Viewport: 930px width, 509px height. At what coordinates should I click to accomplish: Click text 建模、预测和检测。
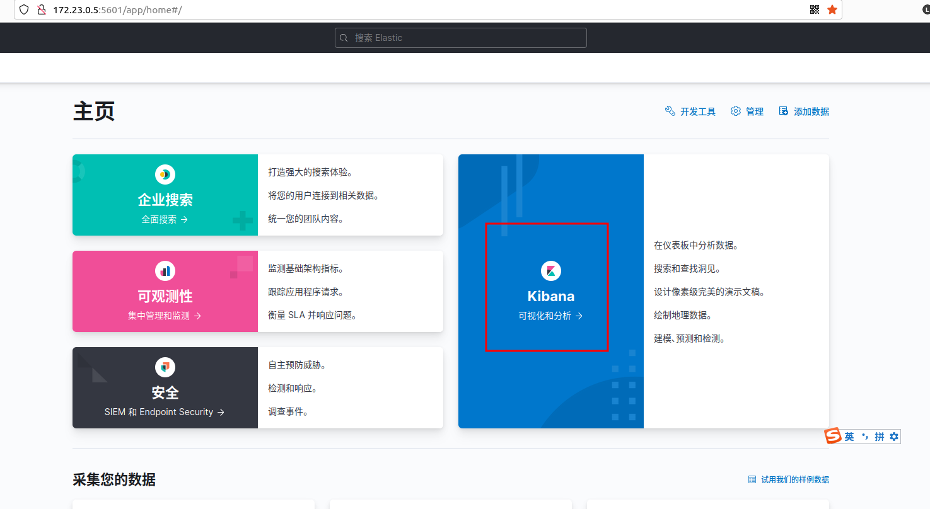690,338
